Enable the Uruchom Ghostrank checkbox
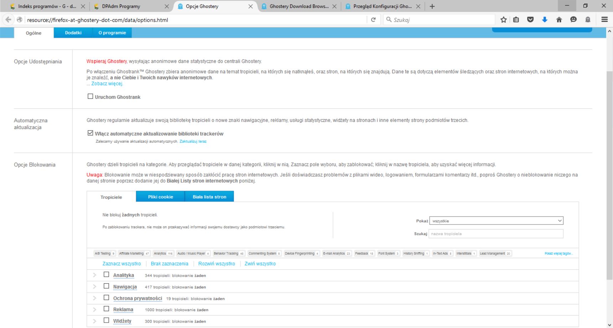The height and width of the screenshot is (328, 613). tap(91, 96)
